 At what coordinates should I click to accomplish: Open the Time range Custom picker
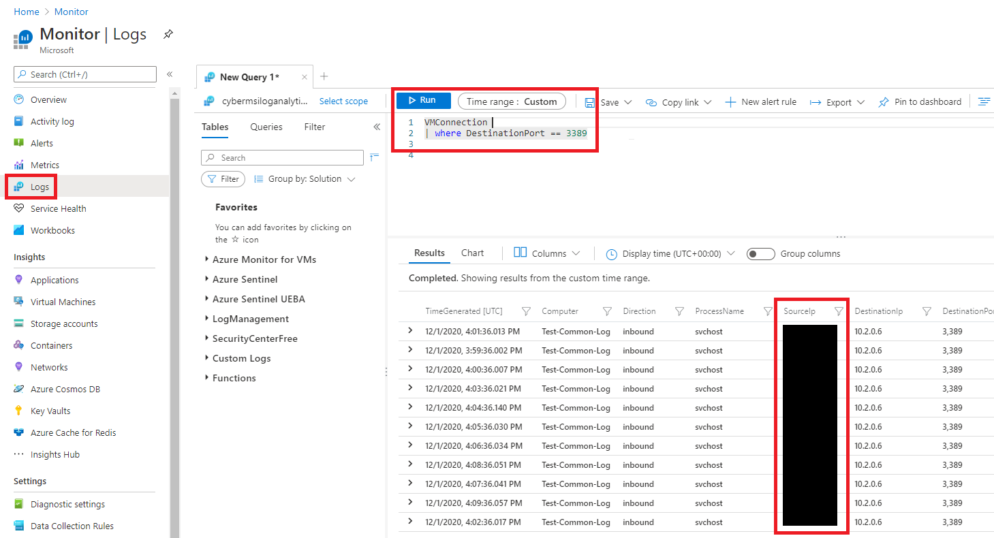(x=512, y=101)
